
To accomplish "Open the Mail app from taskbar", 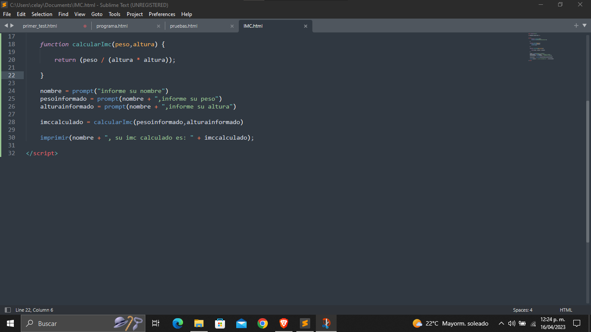I will 241,323.
